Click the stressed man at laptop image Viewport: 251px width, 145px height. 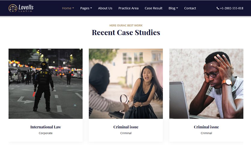(206, 84)
